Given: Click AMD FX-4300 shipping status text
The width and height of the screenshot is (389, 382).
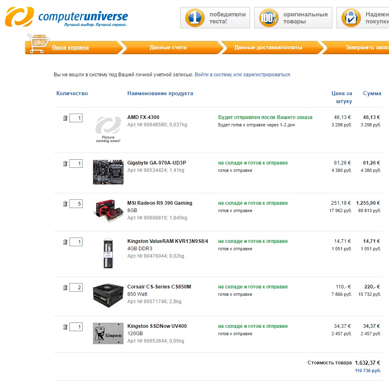Looking at the screenshot, I should 265,117.
